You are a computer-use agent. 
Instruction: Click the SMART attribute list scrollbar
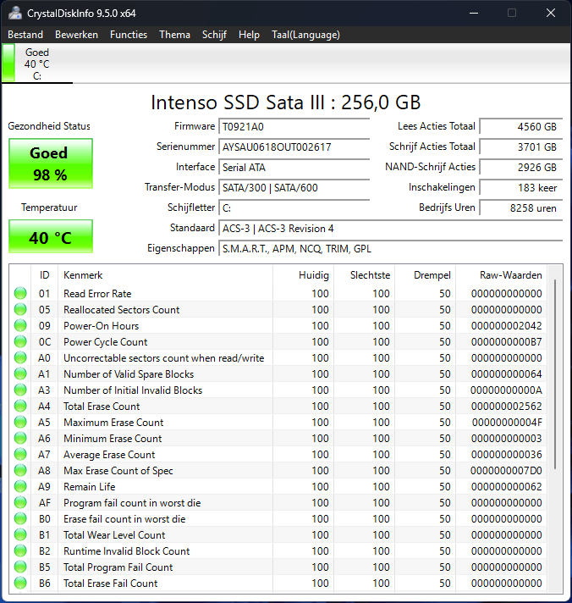[x=555, y=373]
